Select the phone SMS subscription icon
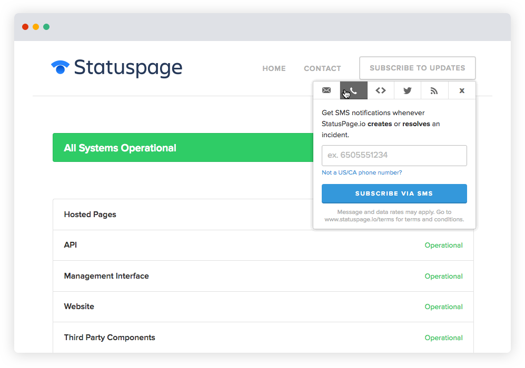 [x=353, y=90]
